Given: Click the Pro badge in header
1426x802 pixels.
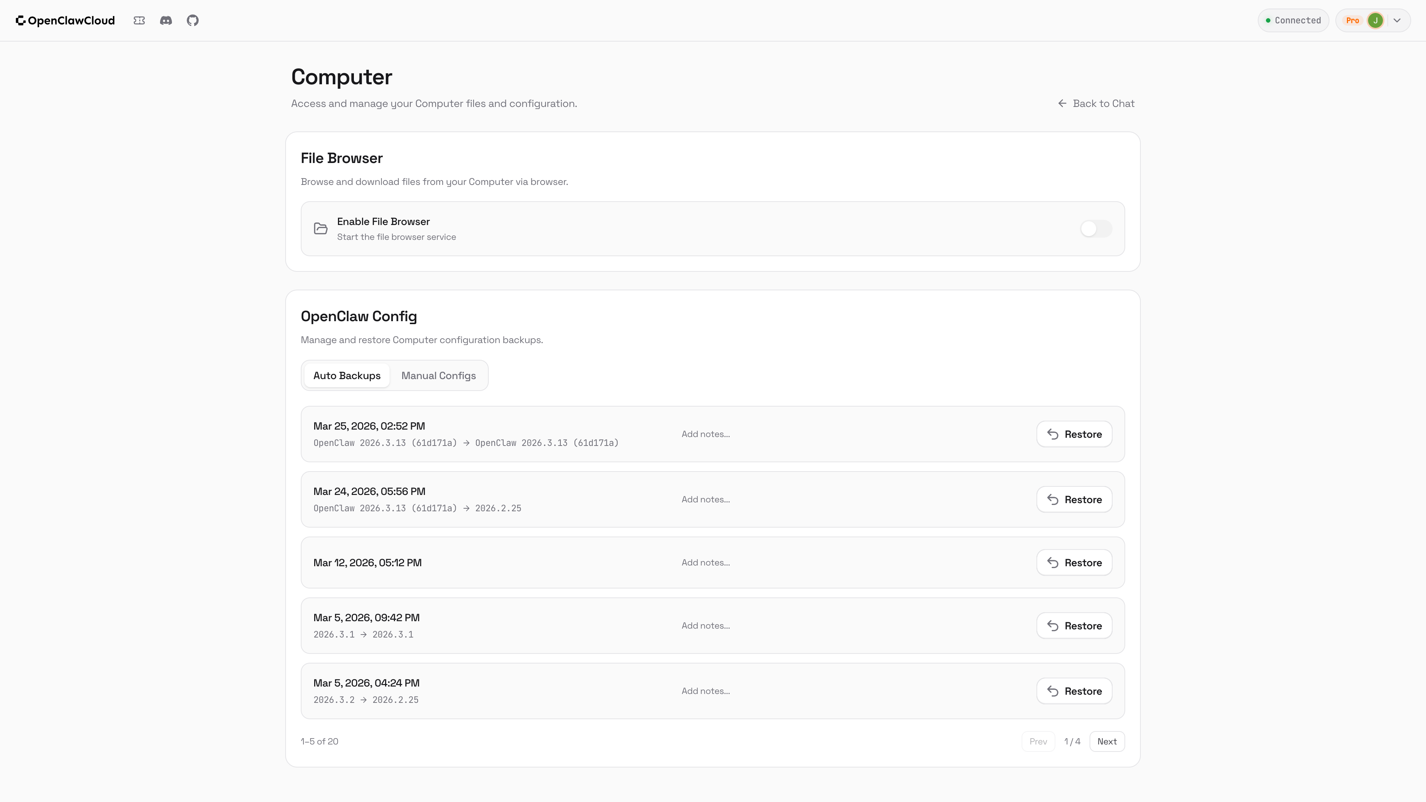Looking at the screenshot, I should 1352,20.
